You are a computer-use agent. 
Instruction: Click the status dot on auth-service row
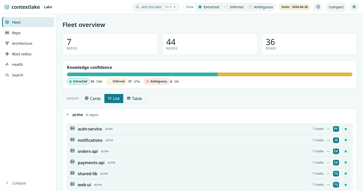pos(346,129)
